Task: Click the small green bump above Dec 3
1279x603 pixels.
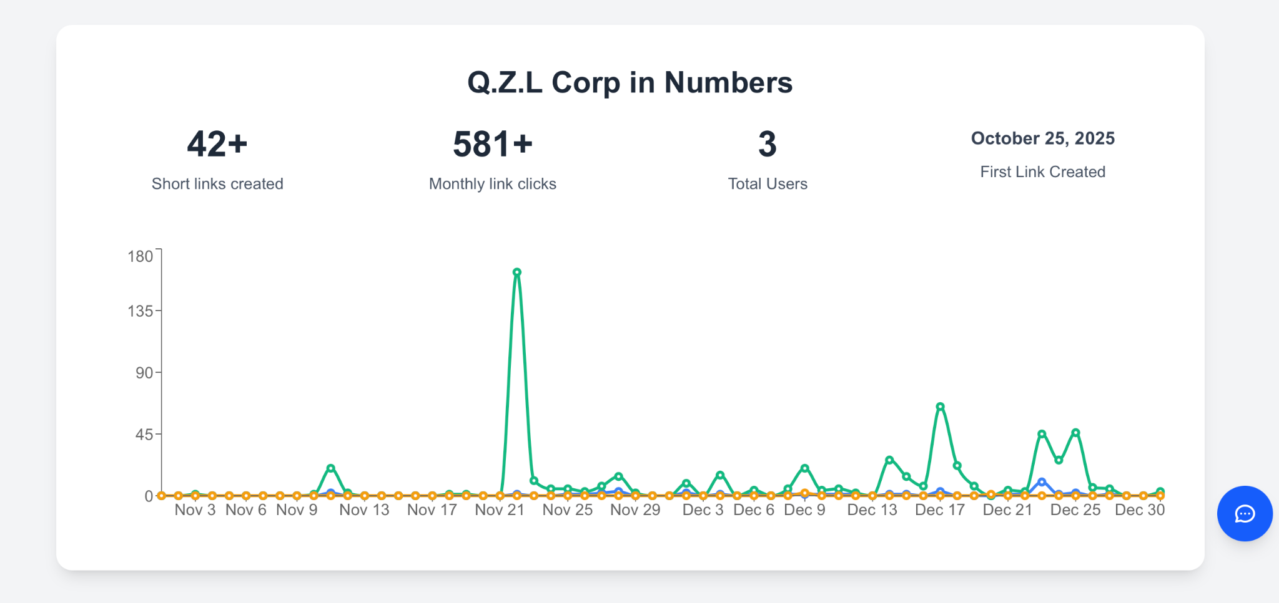Action: tap(685, 483)
